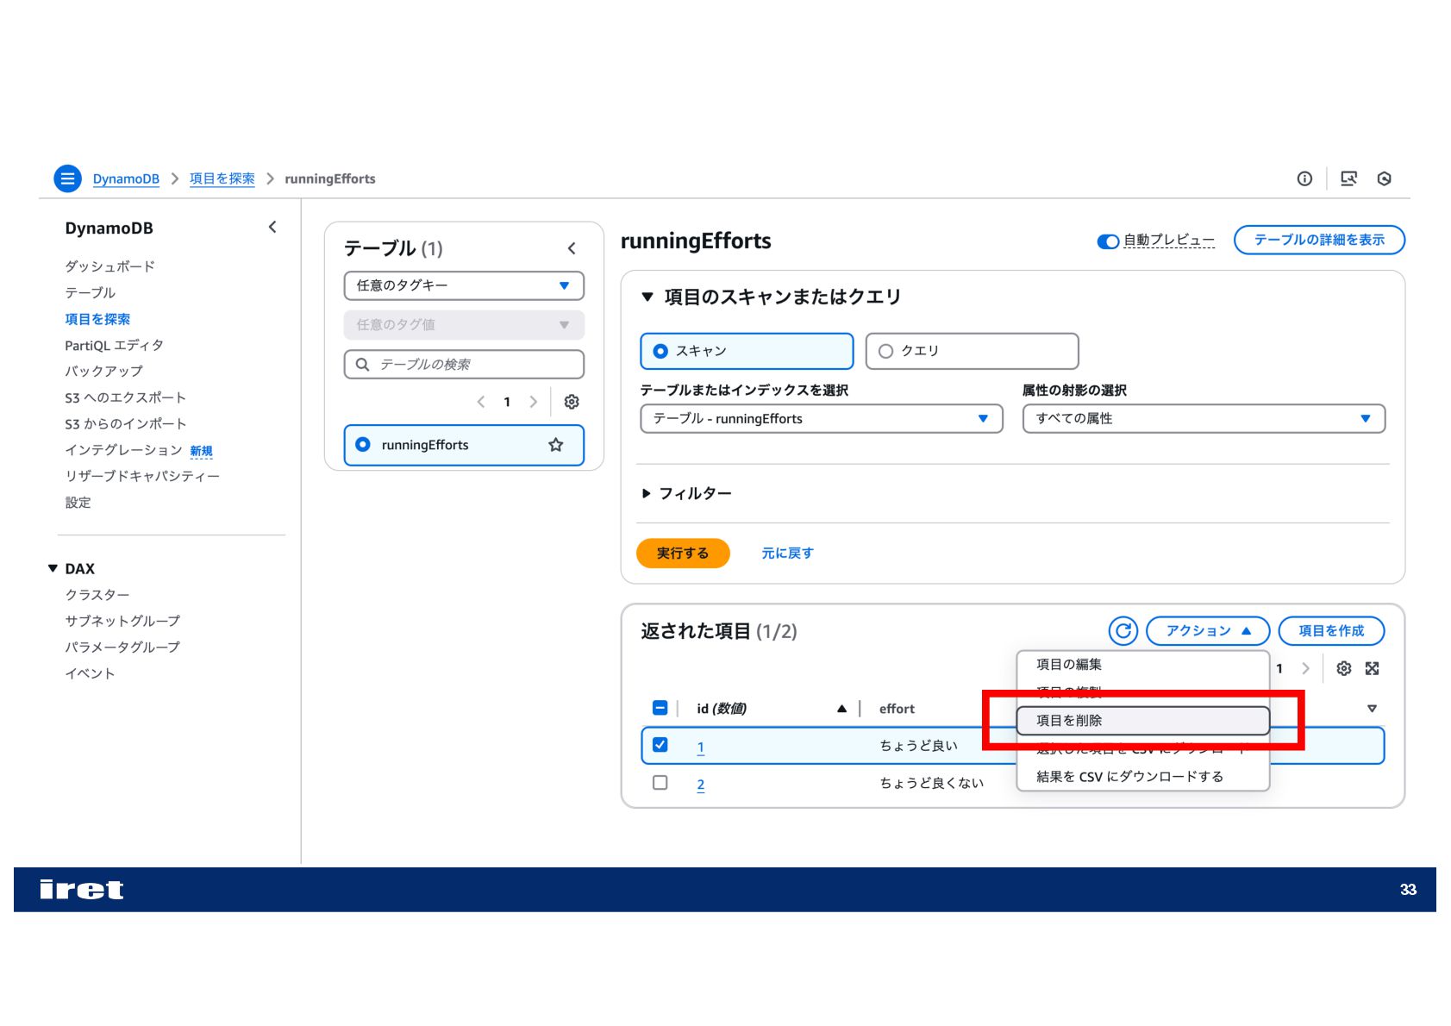Open table list preferences gear icon
This screenshot has width=1451, height=1026.
(x=572, y=402)
